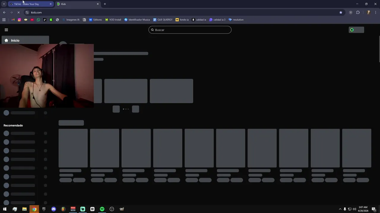Open the Chrome three-dot menu
The image size is (380, 213).
[x=376, y=12]
